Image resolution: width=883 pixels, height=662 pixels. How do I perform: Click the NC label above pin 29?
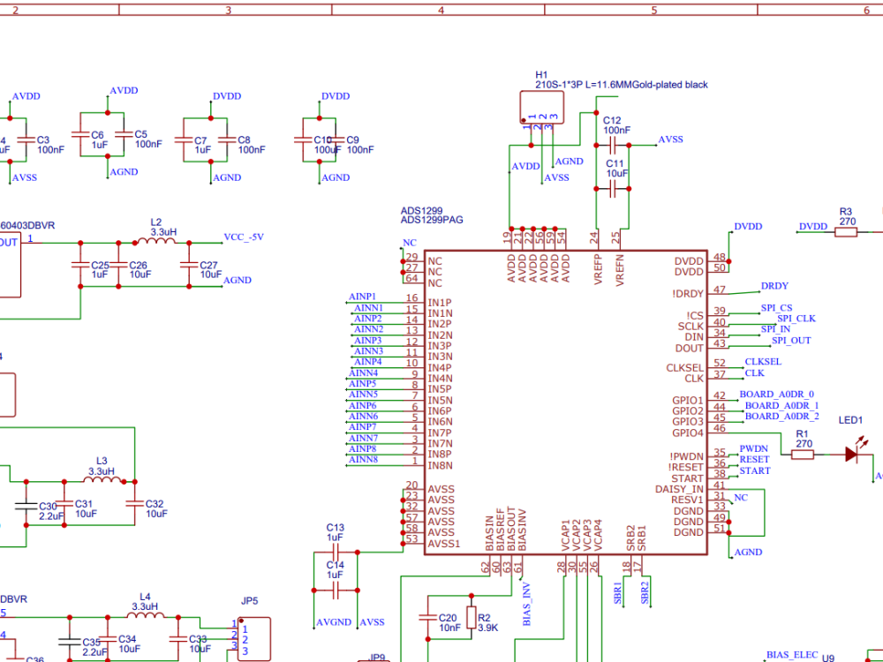pos(410,243)
